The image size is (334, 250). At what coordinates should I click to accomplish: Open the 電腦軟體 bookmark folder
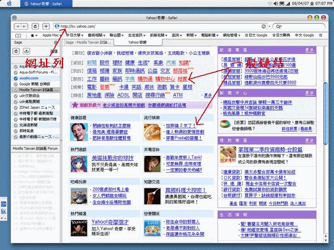[x=210, y=35]
